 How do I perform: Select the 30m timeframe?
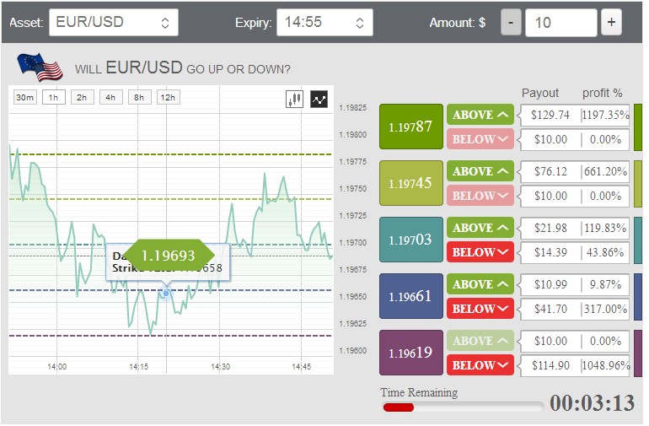pos(24,97)
